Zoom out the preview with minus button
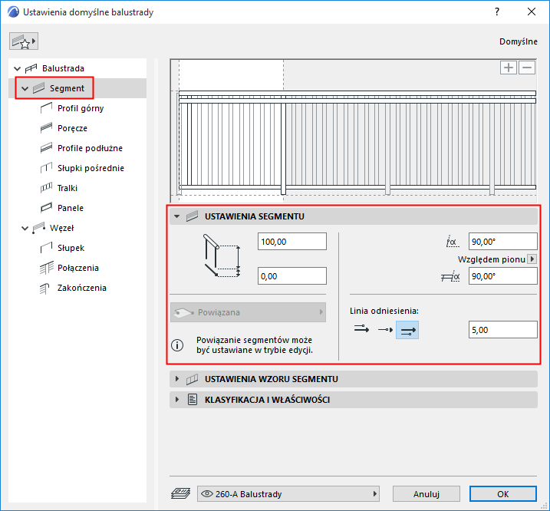The height and width of the screenshot is (511, 550). pos(527,68)
